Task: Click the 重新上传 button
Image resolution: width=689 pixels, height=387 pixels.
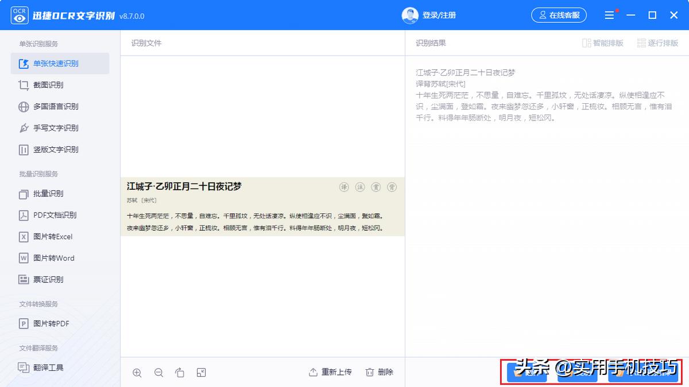Action: coord(337,372)
